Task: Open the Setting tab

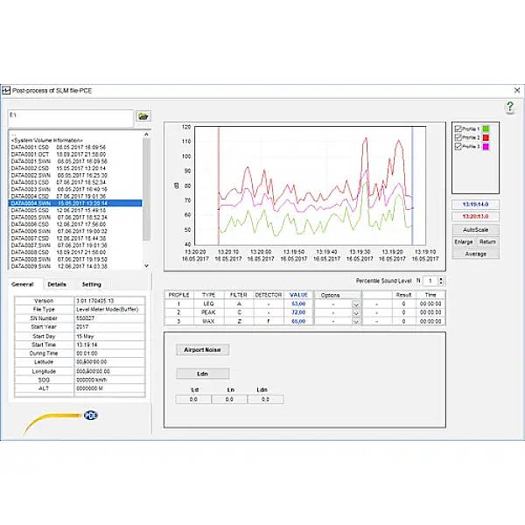Action: [x=91, y=284]
